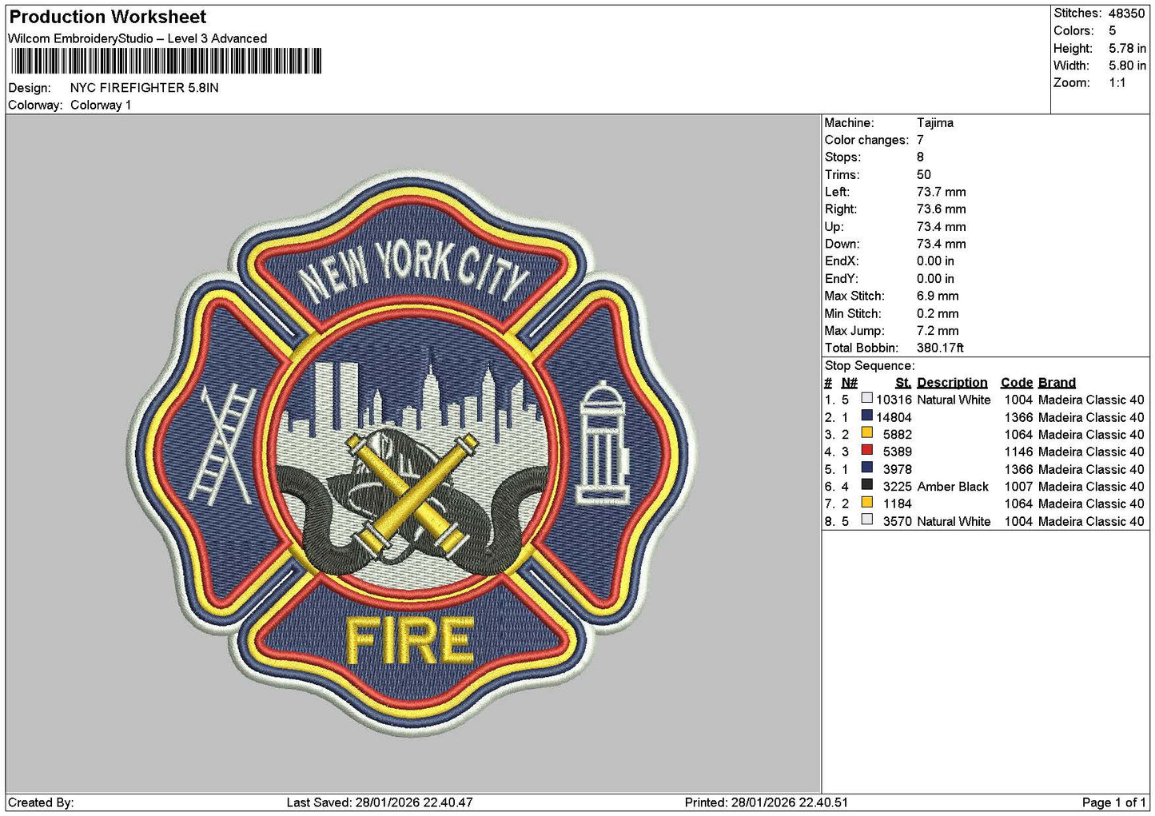Click the underlined Description column header

pos(952,383)
